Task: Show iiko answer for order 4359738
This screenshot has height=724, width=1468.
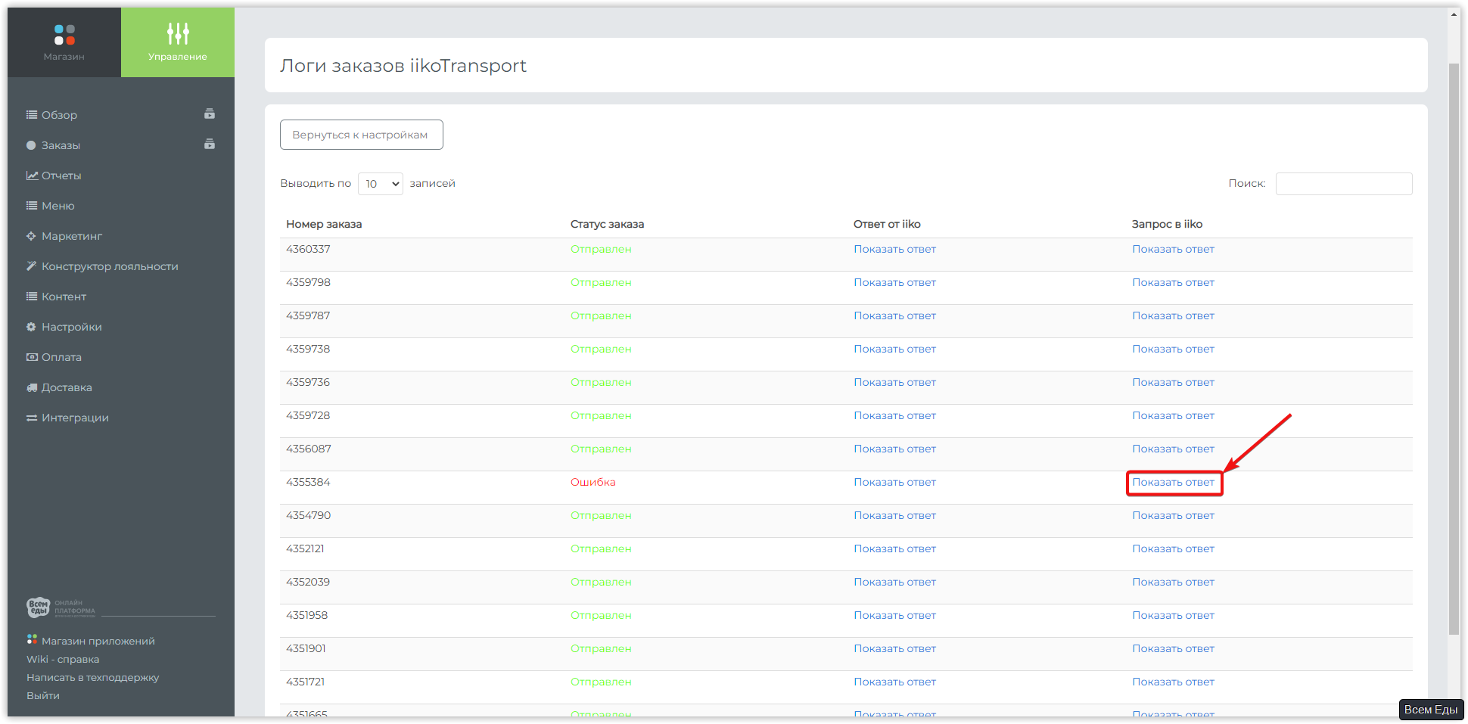Action: (894, 349)
